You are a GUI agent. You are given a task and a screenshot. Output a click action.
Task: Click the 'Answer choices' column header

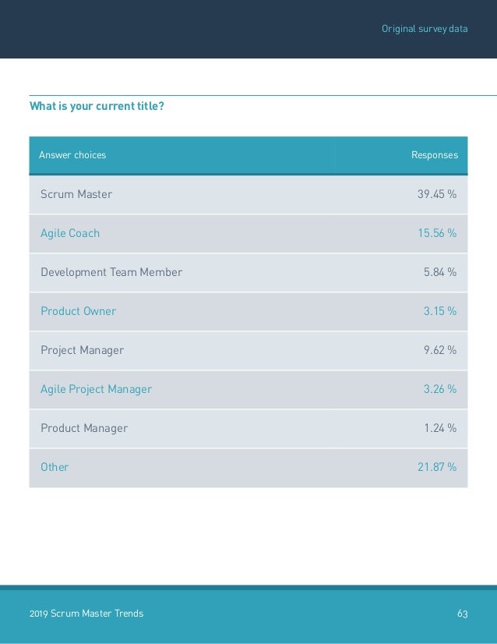pos(72,155)
